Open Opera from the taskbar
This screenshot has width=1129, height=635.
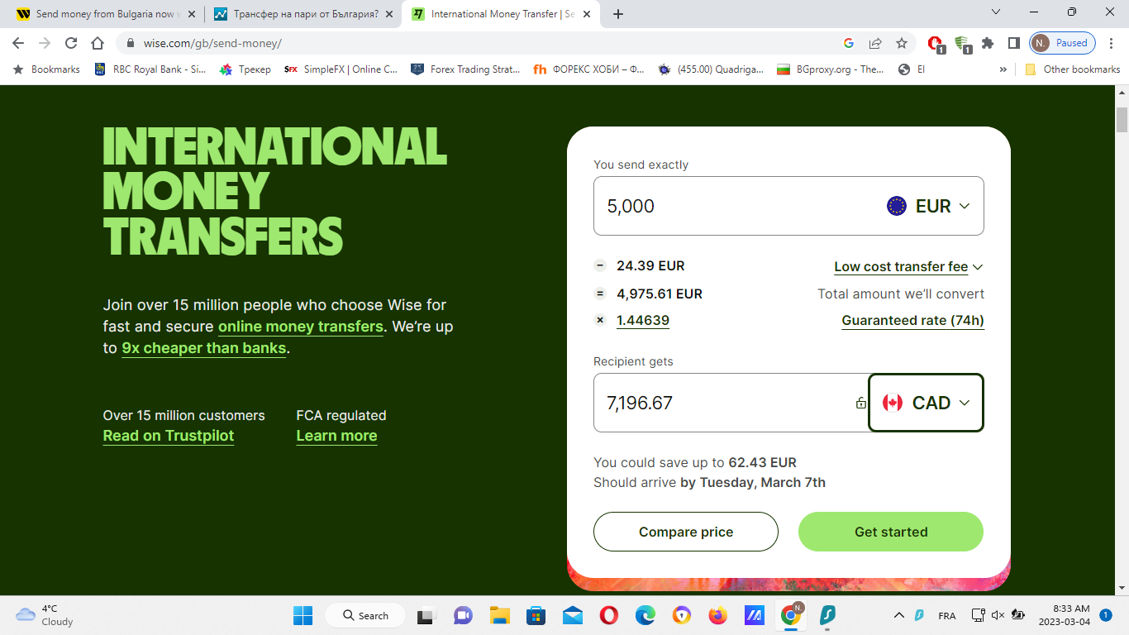click(x=609, y=615)
